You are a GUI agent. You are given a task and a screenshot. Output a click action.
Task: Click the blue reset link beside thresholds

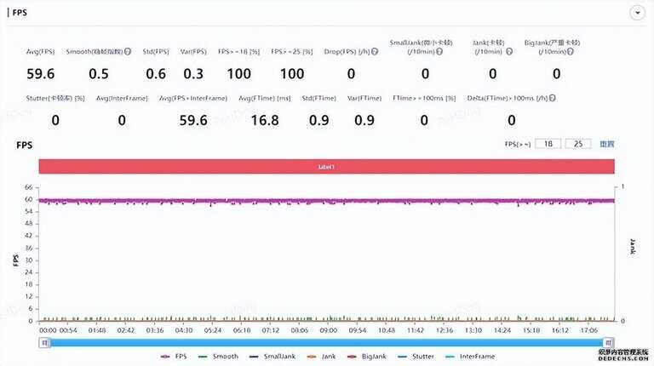607,144
